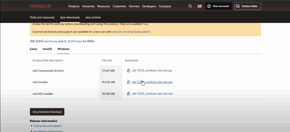Click lock icon beside the zip download
The image size is (290, 132).
(128, 71)
